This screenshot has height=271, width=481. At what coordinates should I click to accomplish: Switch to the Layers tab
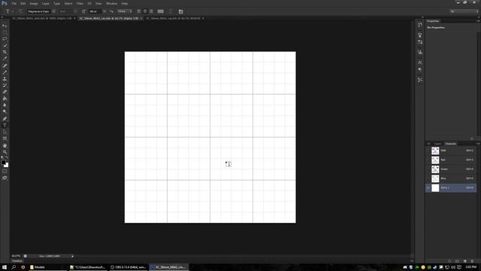[x=437, y=144]
